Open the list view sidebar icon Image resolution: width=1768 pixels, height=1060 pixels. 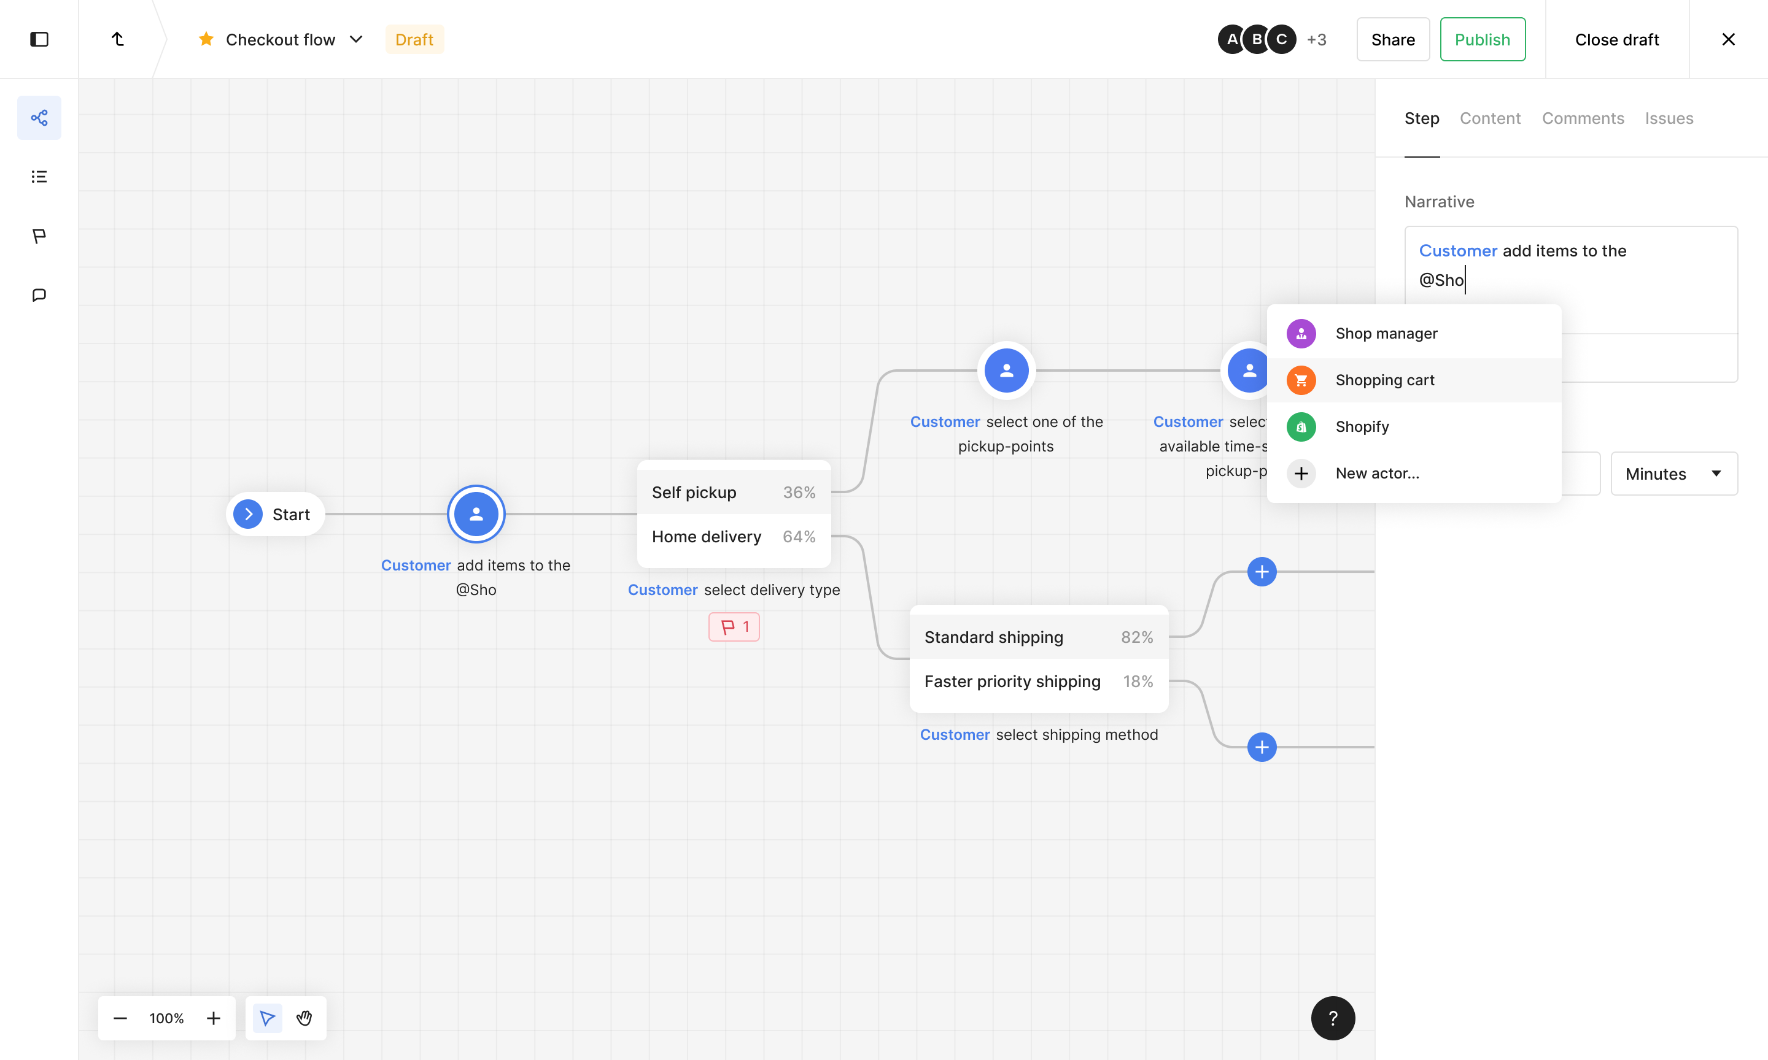(x=39, y=177)
